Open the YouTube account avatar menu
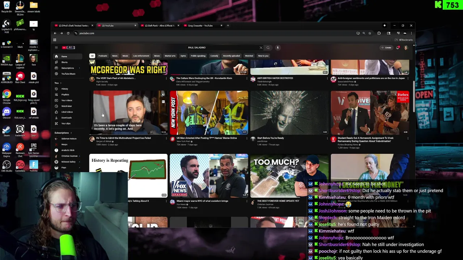This screenshot has height=260, width=463. (x=406, y=48)
